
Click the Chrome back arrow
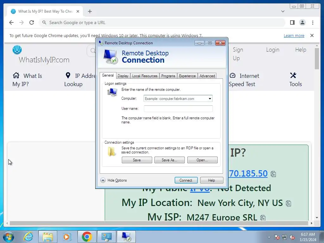11,22
